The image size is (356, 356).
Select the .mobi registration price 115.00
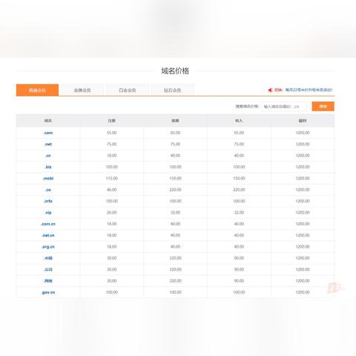coord(112,178)
